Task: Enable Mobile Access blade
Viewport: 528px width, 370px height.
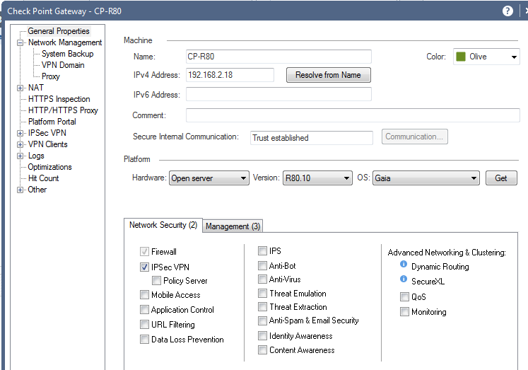Action: (144, 295)
